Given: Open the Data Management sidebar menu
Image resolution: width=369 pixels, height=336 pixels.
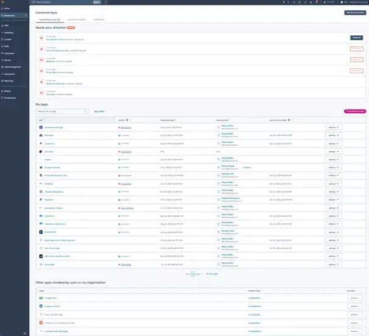Looking at the screenshot, I should [12, 67].
